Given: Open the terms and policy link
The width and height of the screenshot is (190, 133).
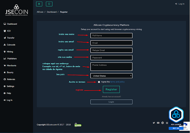Looking at the screenshot, I should (x=117, y=82).
